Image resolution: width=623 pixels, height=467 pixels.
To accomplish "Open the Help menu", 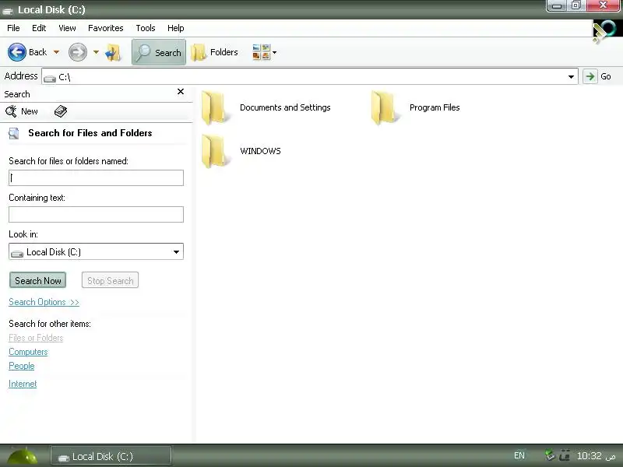I will [x=176, y=28].
